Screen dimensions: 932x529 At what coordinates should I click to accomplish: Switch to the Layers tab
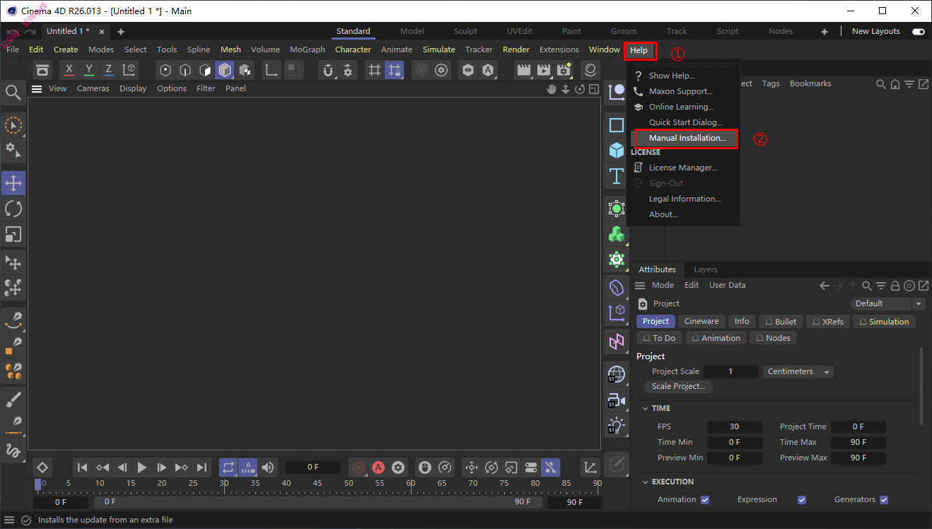tap(705, 269)
